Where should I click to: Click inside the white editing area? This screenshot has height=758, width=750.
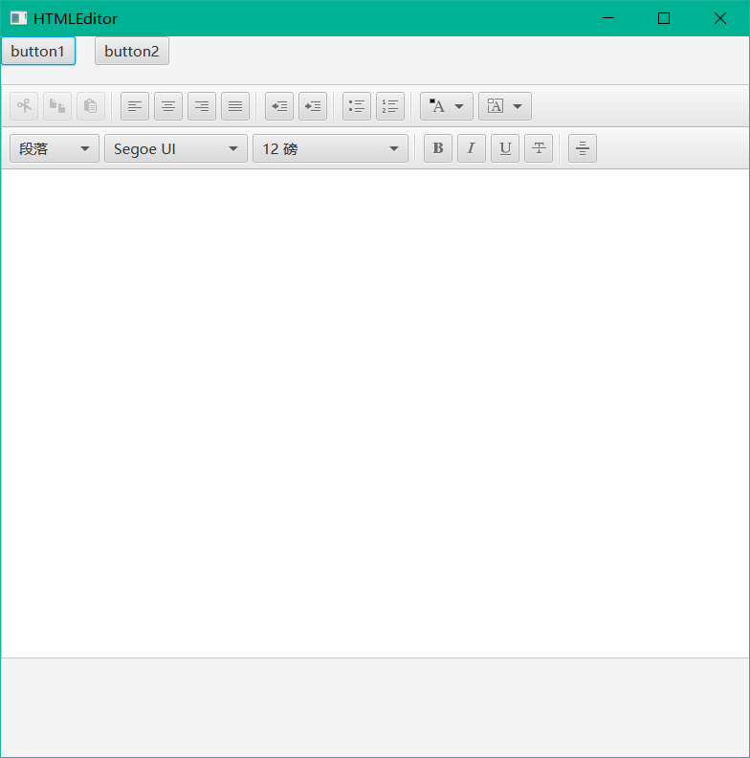point(375,413)
